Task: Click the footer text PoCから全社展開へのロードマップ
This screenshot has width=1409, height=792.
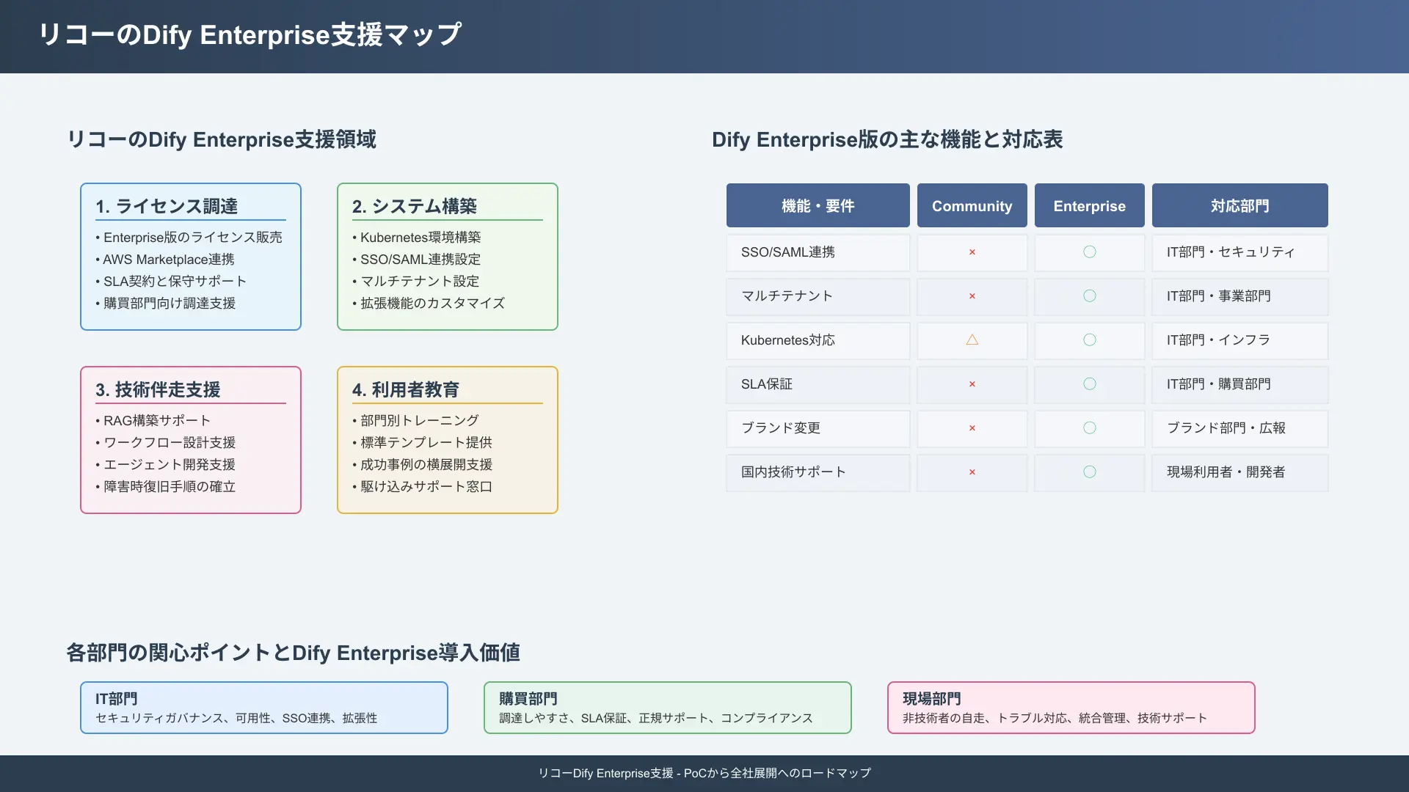Action: click(777, 773)
